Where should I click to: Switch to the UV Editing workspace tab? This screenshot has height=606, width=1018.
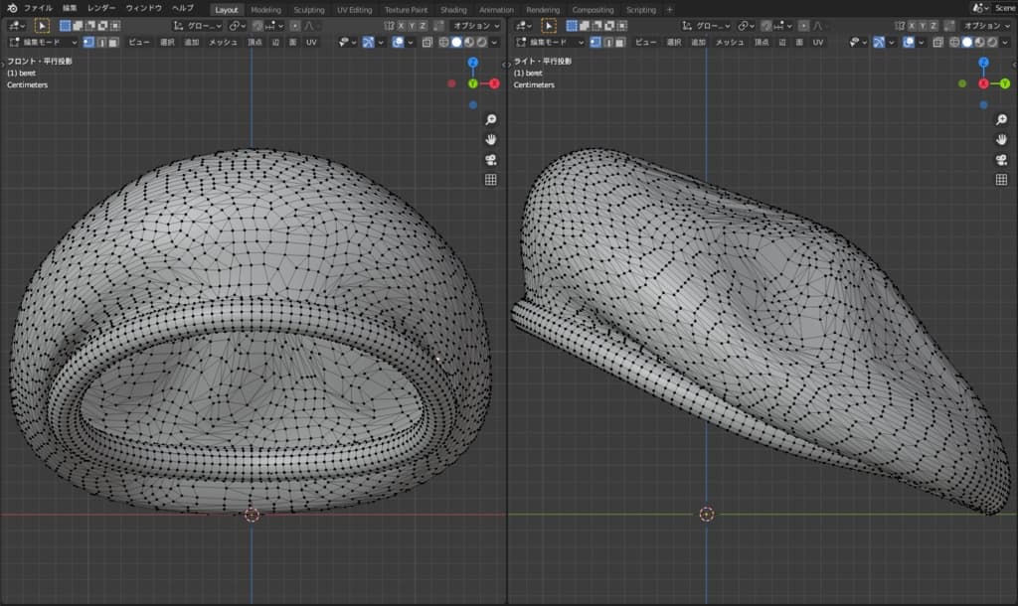tap(354, 9)
